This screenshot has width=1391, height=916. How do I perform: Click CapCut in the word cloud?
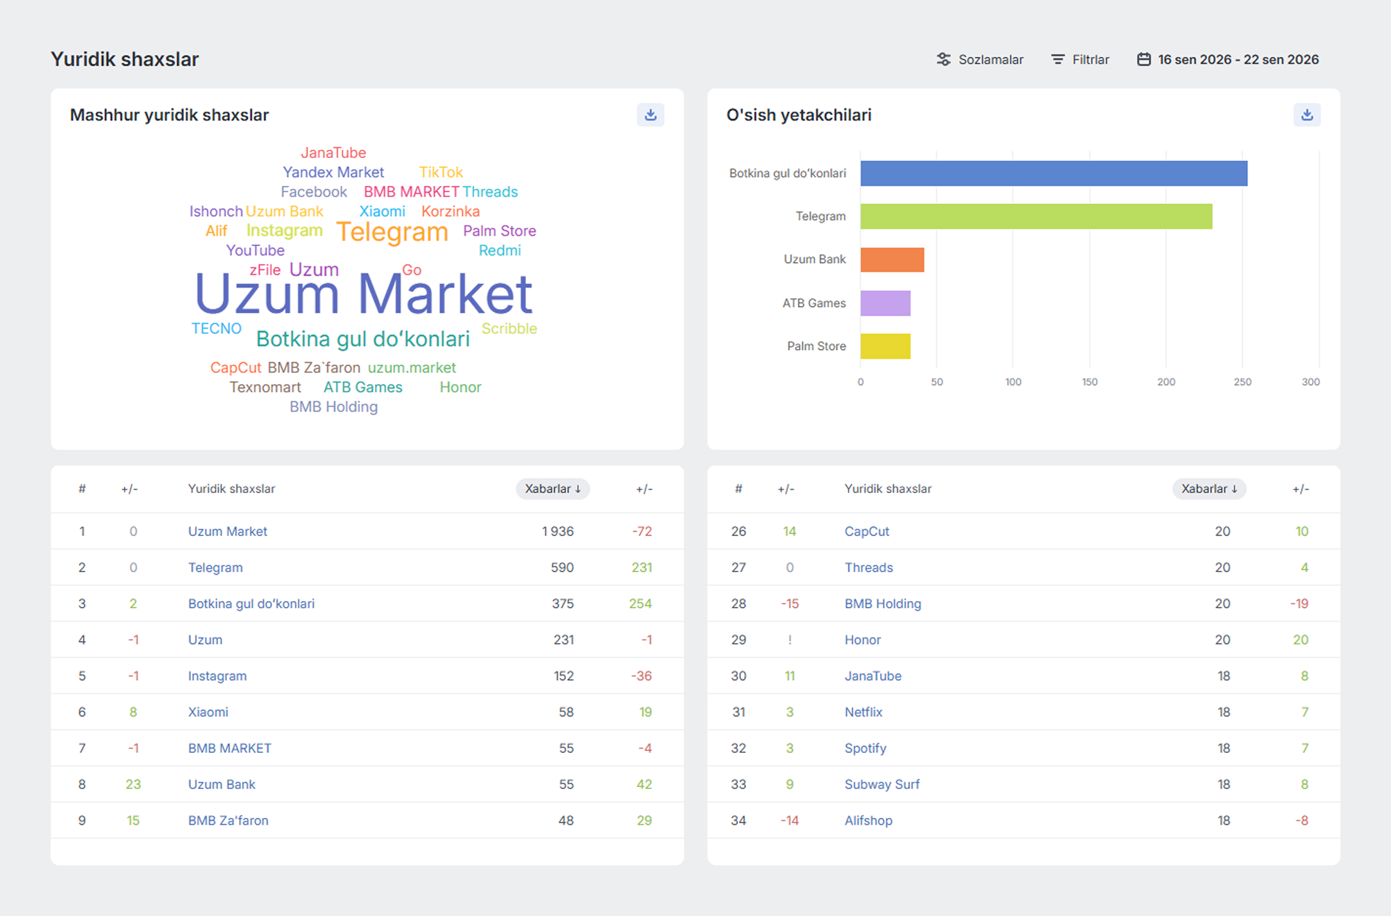[236, 368]
